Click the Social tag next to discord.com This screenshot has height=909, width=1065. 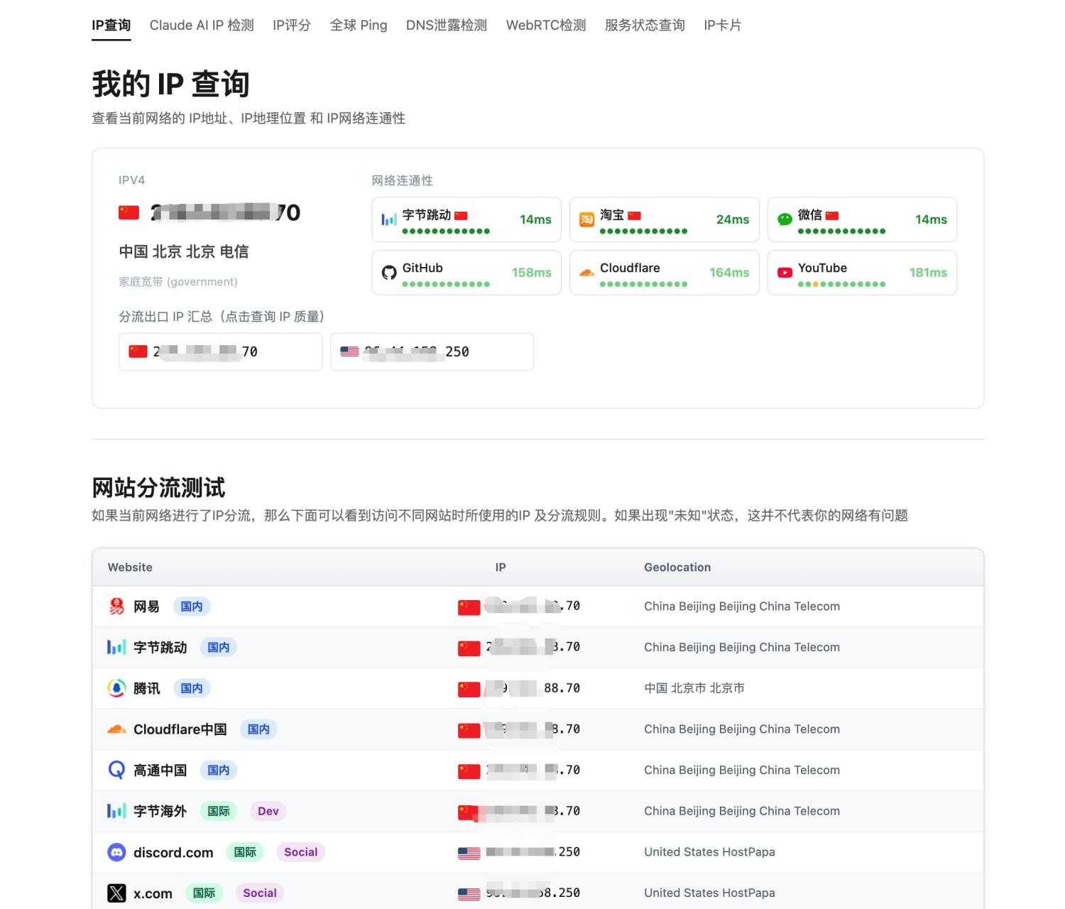[x=300, y=852]
